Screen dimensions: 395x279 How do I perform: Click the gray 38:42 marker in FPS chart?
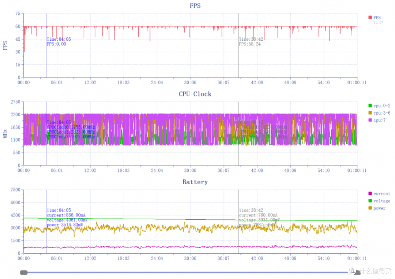pos(238,45)
